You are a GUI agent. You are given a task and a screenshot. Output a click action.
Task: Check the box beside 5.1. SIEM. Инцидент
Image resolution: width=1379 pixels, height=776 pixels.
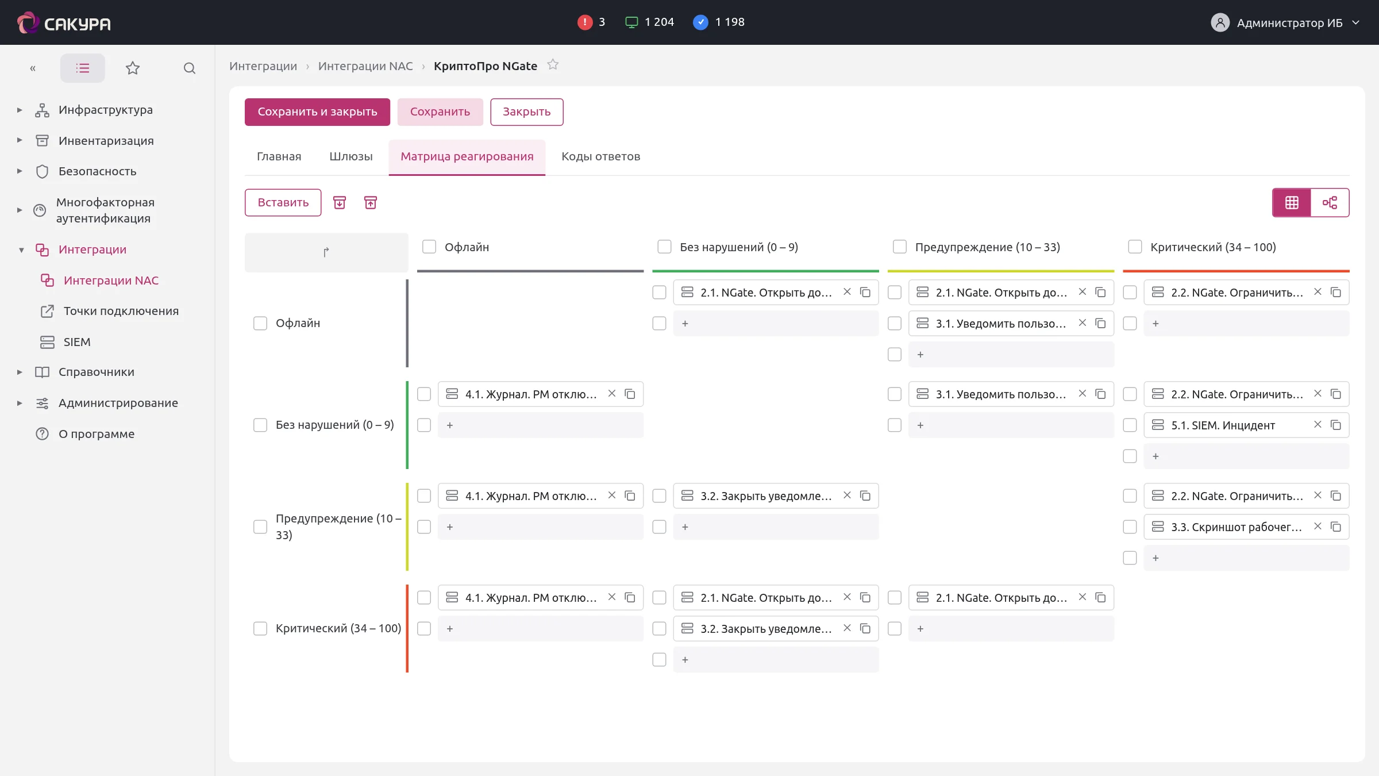point(1130,425)
